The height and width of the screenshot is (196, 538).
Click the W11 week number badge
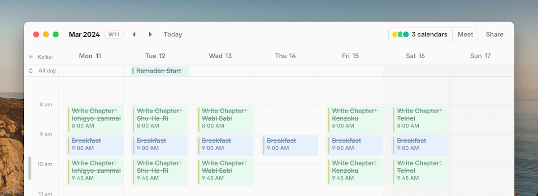pos(114,35)
